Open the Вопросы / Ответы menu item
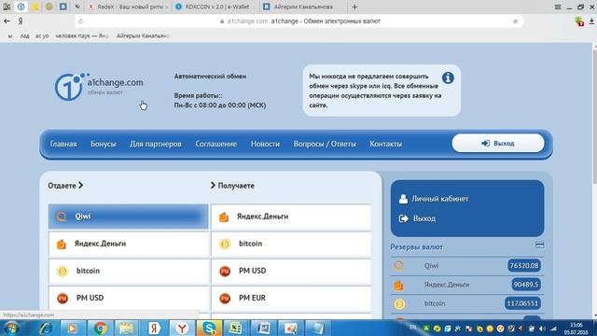Image resolution: width=597 pixels, height=336 pixels. (325, 144)
